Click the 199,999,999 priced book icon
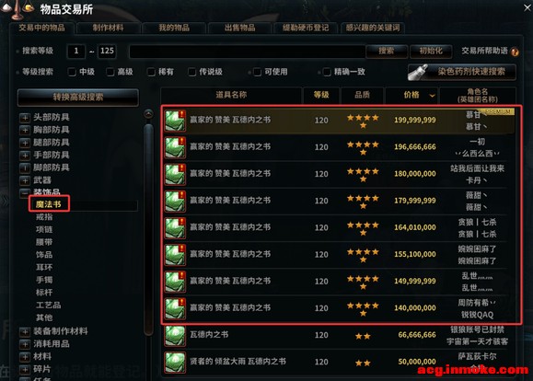 coord(175,121)
